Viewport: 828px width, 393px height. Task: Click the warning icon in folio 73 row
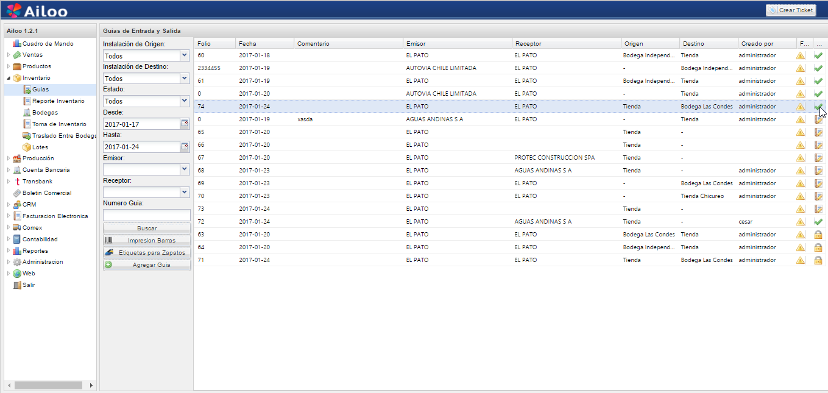tap(801, 209)
